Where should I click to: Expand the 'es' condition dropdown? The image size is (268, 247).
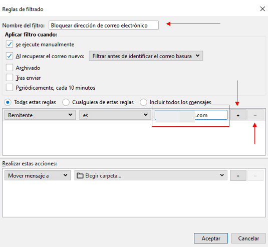pyautogui.click(x=115, y=115)
